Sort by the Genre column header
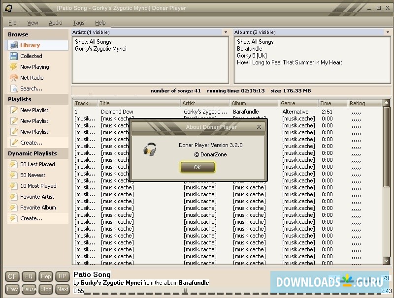Image resolution: width=394 pixels, height=298 pixels. pos(298,103)
